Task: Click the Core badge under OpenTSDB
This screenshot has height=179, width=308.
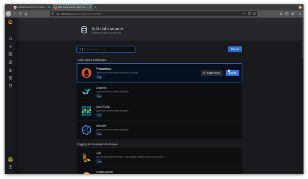Action: [x=99, y=115]
